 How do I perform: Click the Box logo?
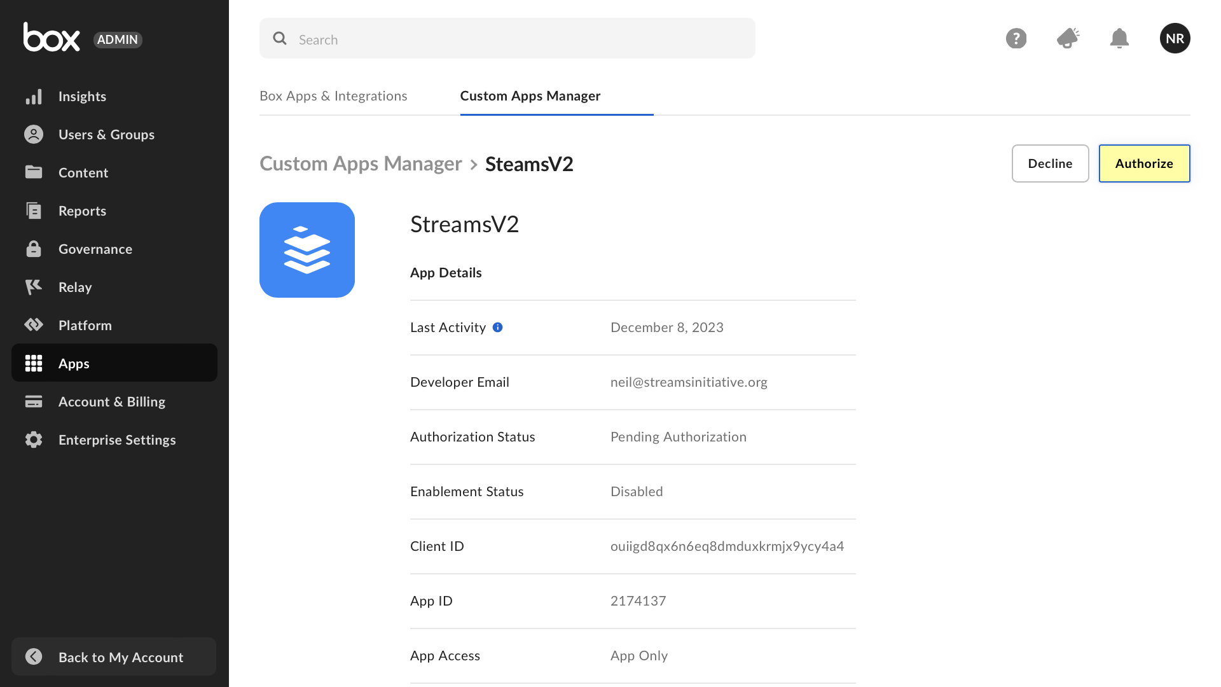pos(52,37)
